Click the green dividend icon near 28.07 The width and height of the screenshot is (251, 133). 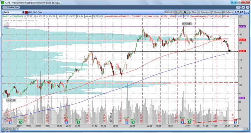click(x=21, y=122)
